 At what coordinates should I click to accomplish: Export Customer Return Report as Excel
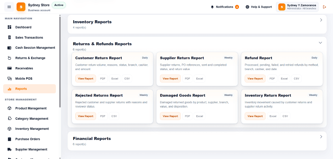click(115, 79)
